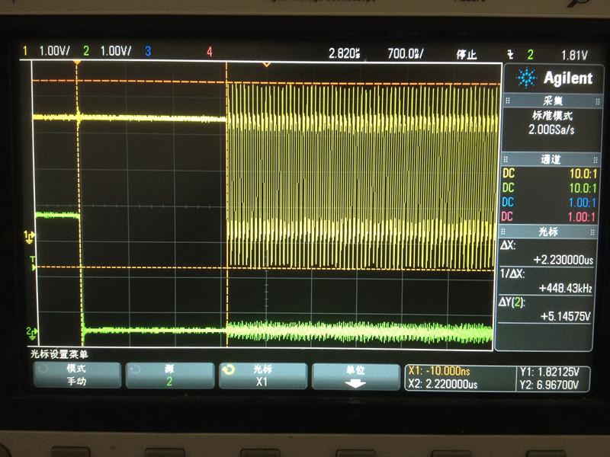Click the 1.81V trigger level readout
610x457 pixels.
click(574, 55)
